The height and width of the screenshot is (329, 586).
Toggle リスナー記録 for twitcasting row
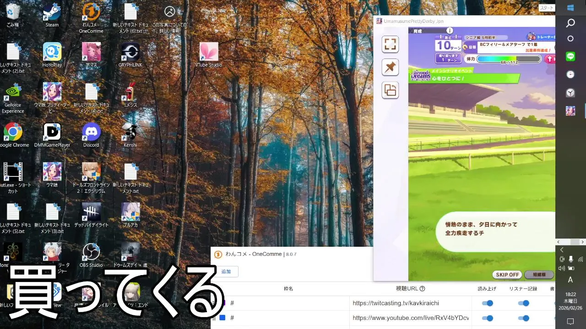click(x=523, y=303)
